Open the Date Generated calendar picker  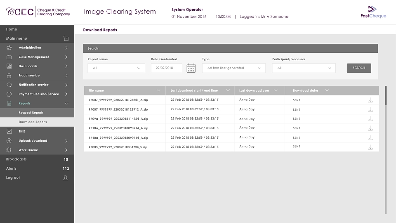point(191,68)
